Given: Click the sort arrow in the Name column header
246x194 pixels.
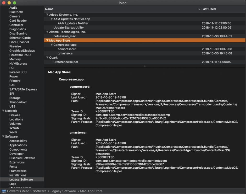Looking at the screenshot, I should (x=199, y=9).
